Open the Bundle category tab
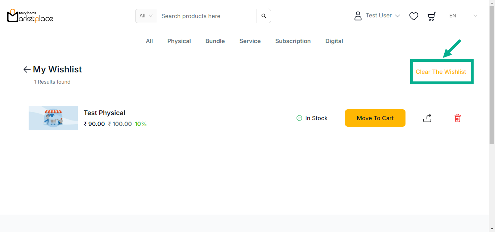 coord(215,41)
